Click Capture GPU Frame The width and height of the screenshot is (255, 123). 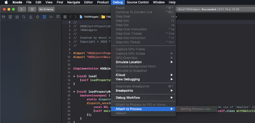click(143, 49)
